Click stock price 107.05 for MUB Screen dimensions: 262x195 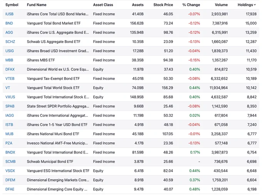(168, 134)
